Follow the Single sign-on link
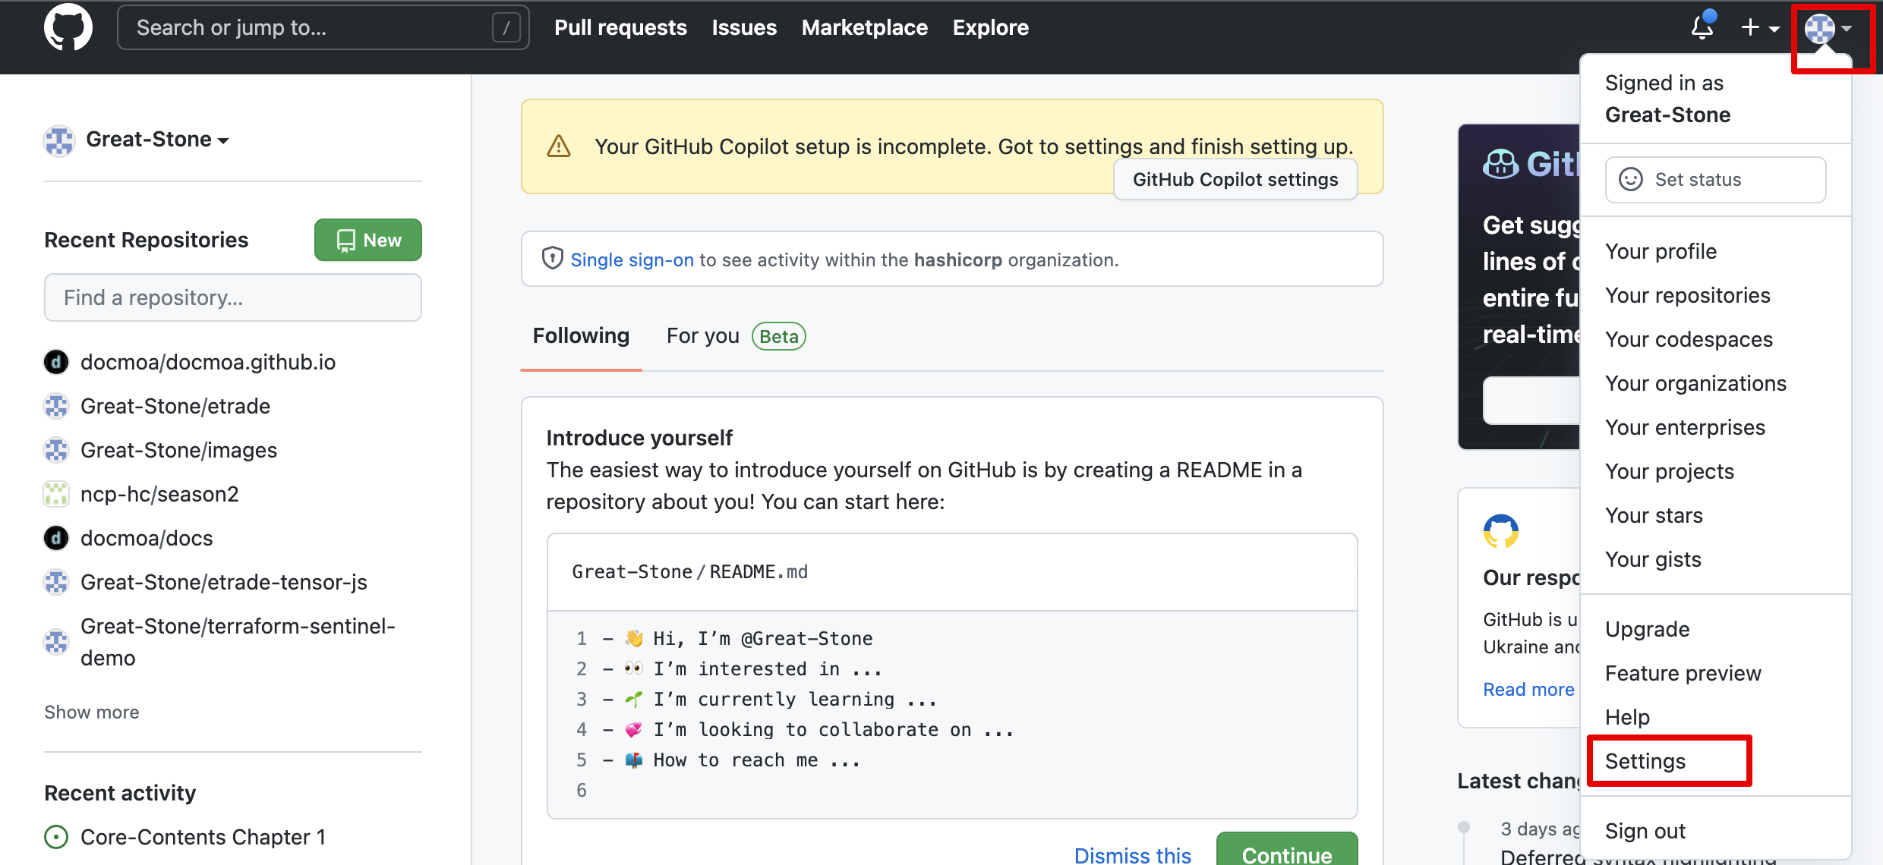 [632, 259]
